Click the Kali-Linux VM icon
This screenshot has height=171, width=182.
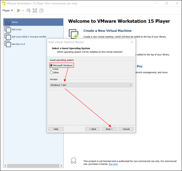pos(8,29)
